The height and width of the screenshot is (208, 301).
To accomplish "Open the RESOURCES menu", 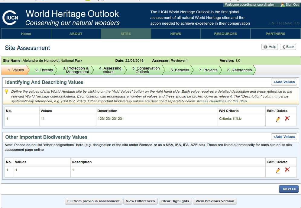I will 225,34.
